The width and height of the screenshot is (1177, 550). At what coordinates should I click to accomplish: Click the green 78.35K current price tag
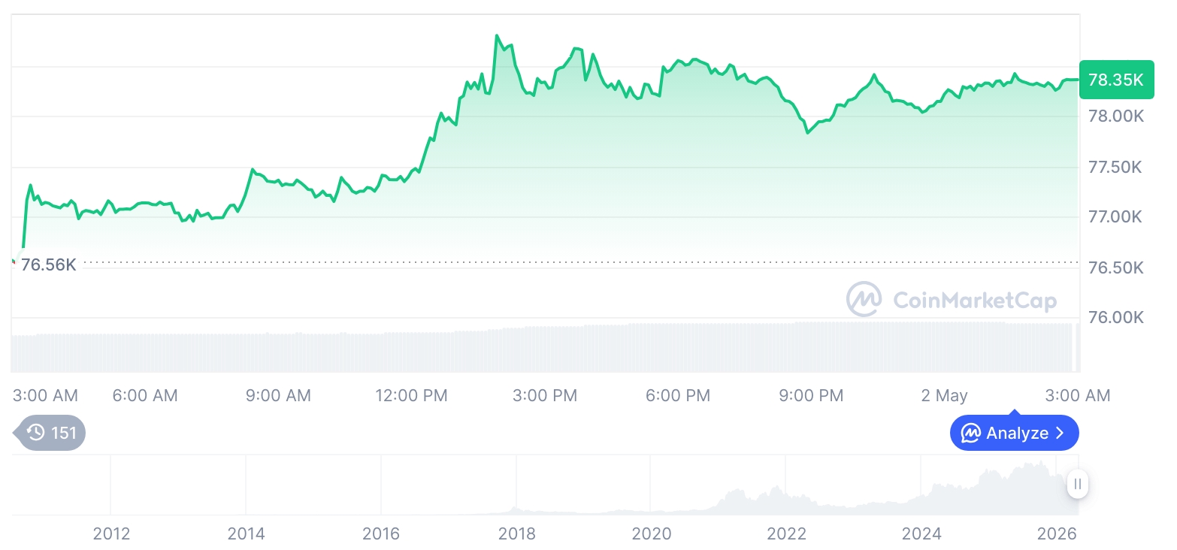[x=1116, y=80]
